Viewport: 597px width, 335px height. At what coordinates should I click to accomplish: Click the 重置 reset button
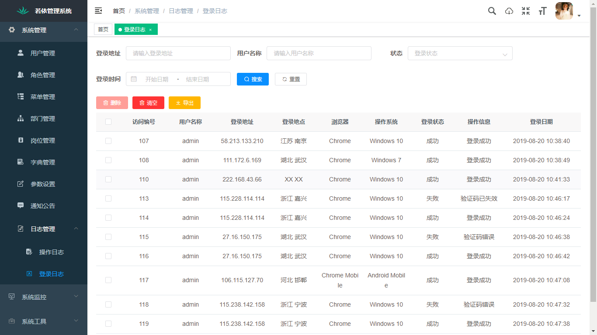[291, 79]
